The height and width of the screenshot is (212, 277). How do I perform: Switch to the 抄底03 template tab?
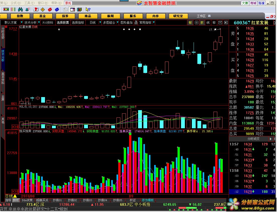87,200
